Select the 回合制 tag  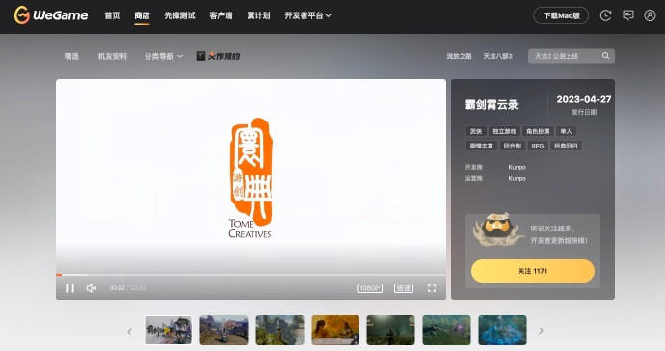click(512, 146)
